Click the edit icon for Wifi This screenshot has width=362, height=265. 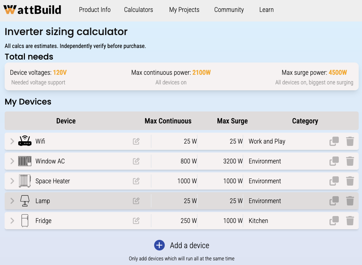136,141
